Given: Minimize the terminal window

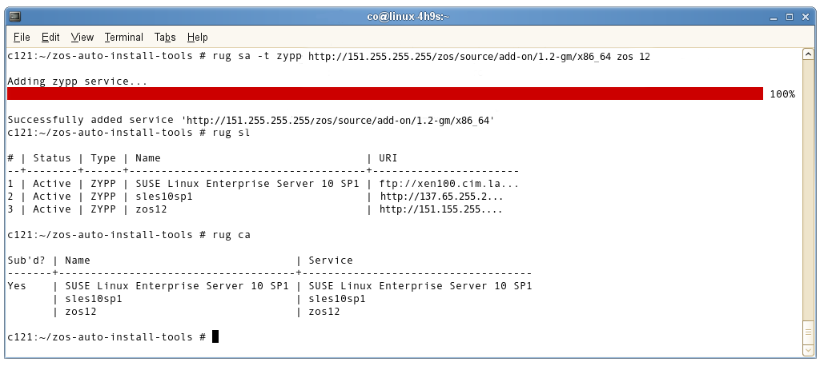Looking at the screenshot, I should pyautogui.click(x=774, y=16).
